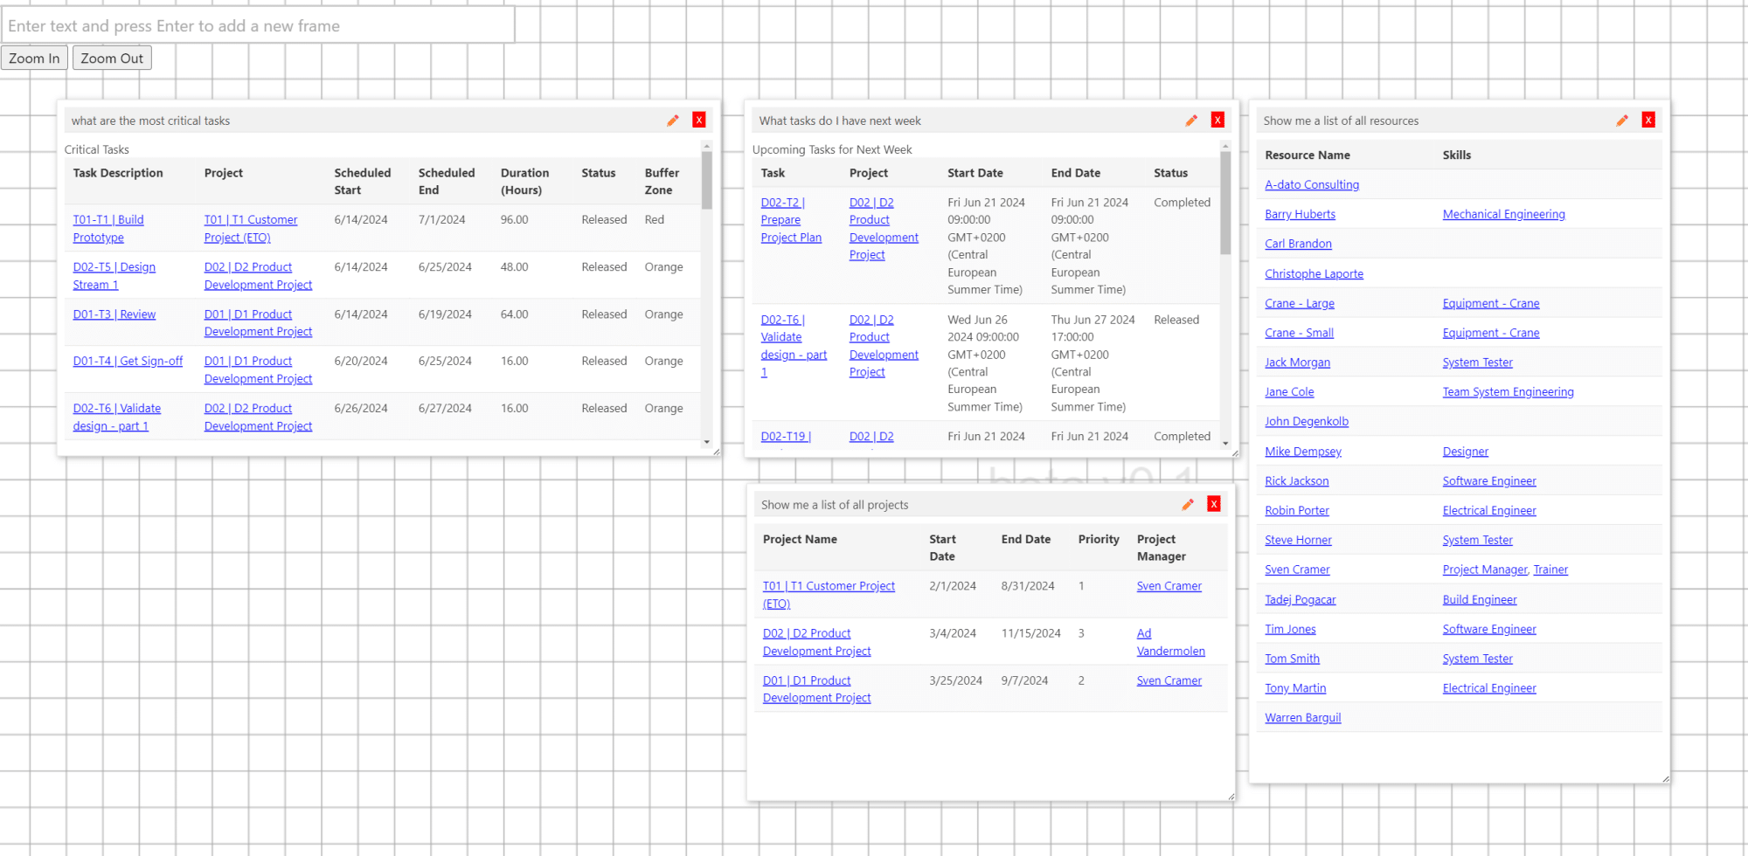This screenshot has width=1748, height=856.
Task: Close the critical tasks frame with red X
Action: tap(699, 121)
